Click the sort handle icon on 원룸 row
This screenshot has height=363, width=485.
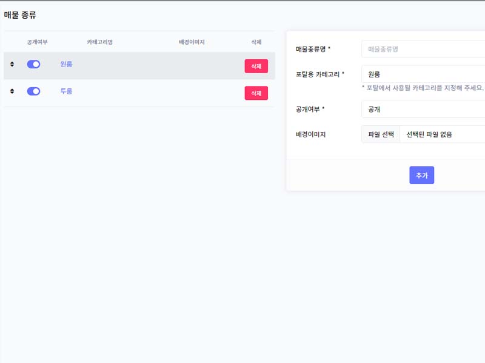[12, 64]
